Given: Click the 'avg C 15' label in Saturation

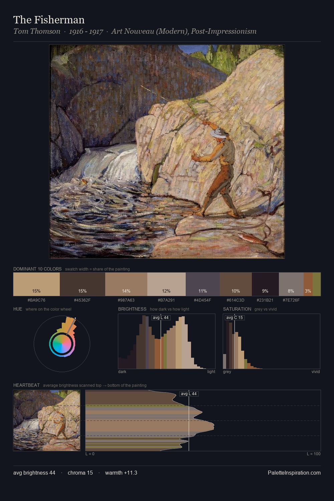Looking at the screenshot, I should tap(234, 318).
